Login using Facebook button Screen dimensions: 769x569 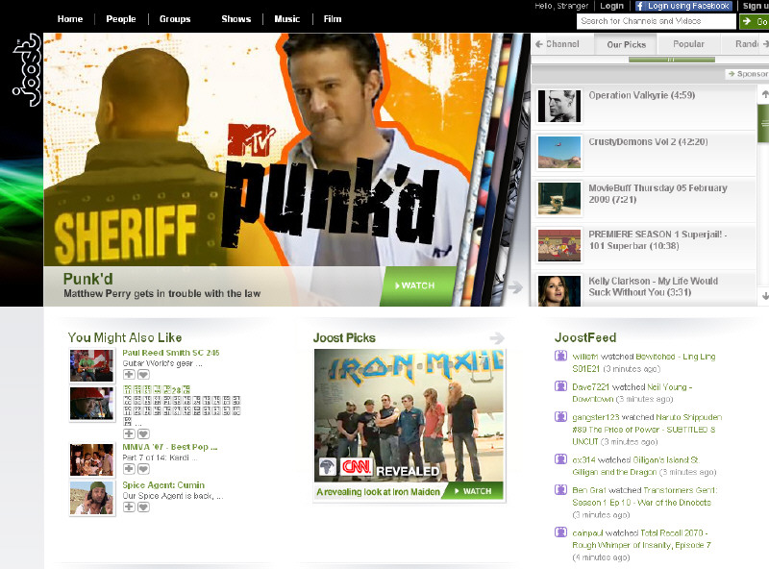click(683, 6)
